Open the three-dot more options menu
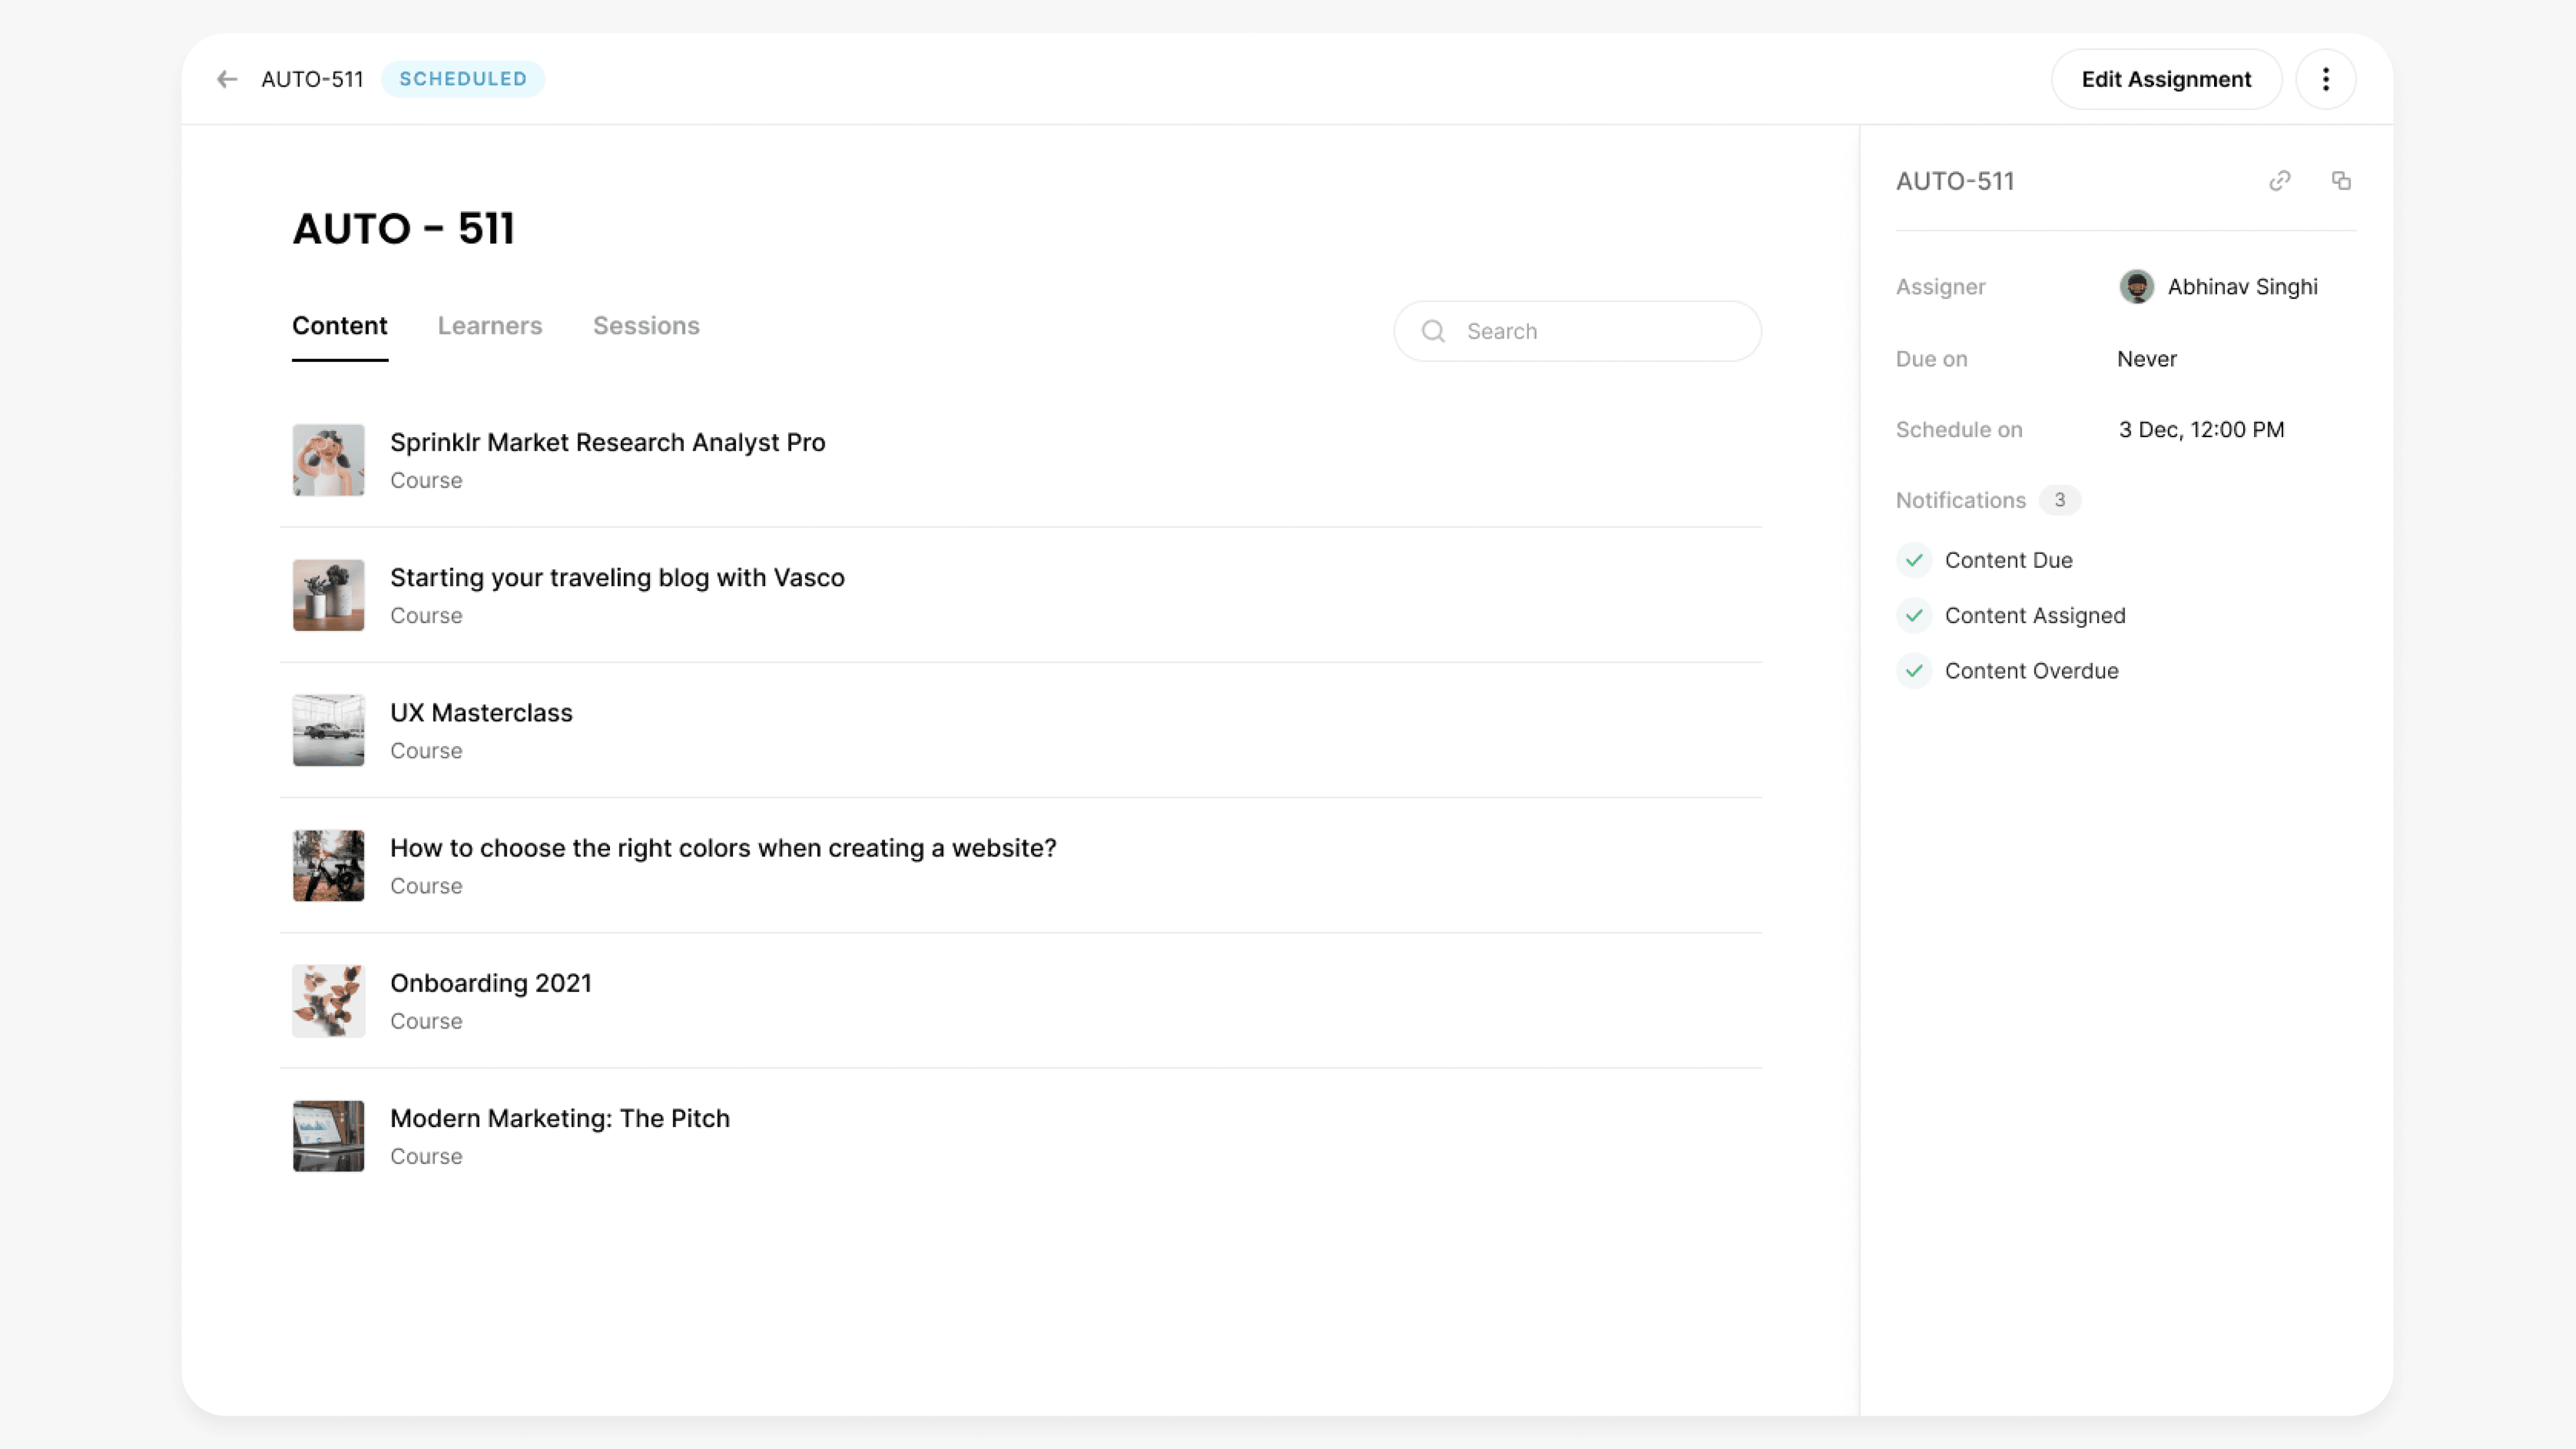Viewport: 2576px width, 1449px height. click(x=2325, y=79)
